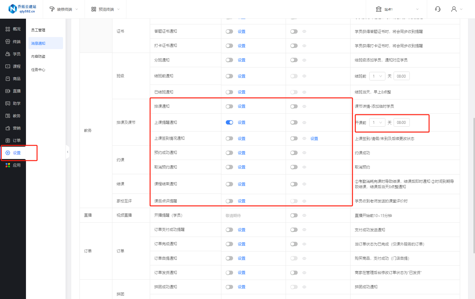Open the 设置 gear sidebar icon
The width and height of the screenshot is (475, 299).
[x=8, y=153]
